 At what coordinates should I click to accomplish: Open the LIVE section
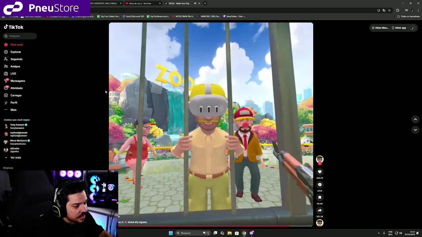(x=10, y=73)
